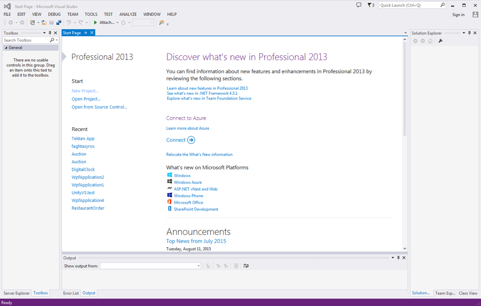Open recent project DigitalClock

(83, 170)
